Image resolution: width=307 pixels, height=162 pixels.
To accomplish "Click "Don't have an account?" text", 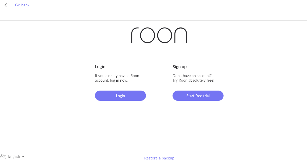I will click(192, 76).
